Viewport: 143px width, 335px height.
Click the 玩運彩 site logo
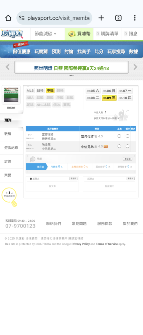coord(12,34)
